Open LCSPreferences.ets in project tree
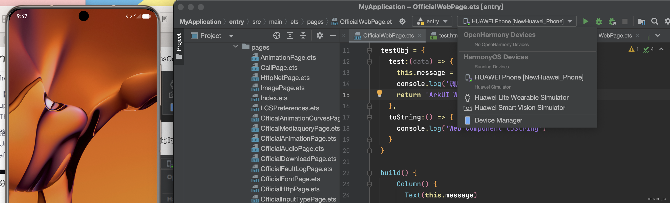The height and width of the screenshot is (203, 670). [x=285, y=108]
